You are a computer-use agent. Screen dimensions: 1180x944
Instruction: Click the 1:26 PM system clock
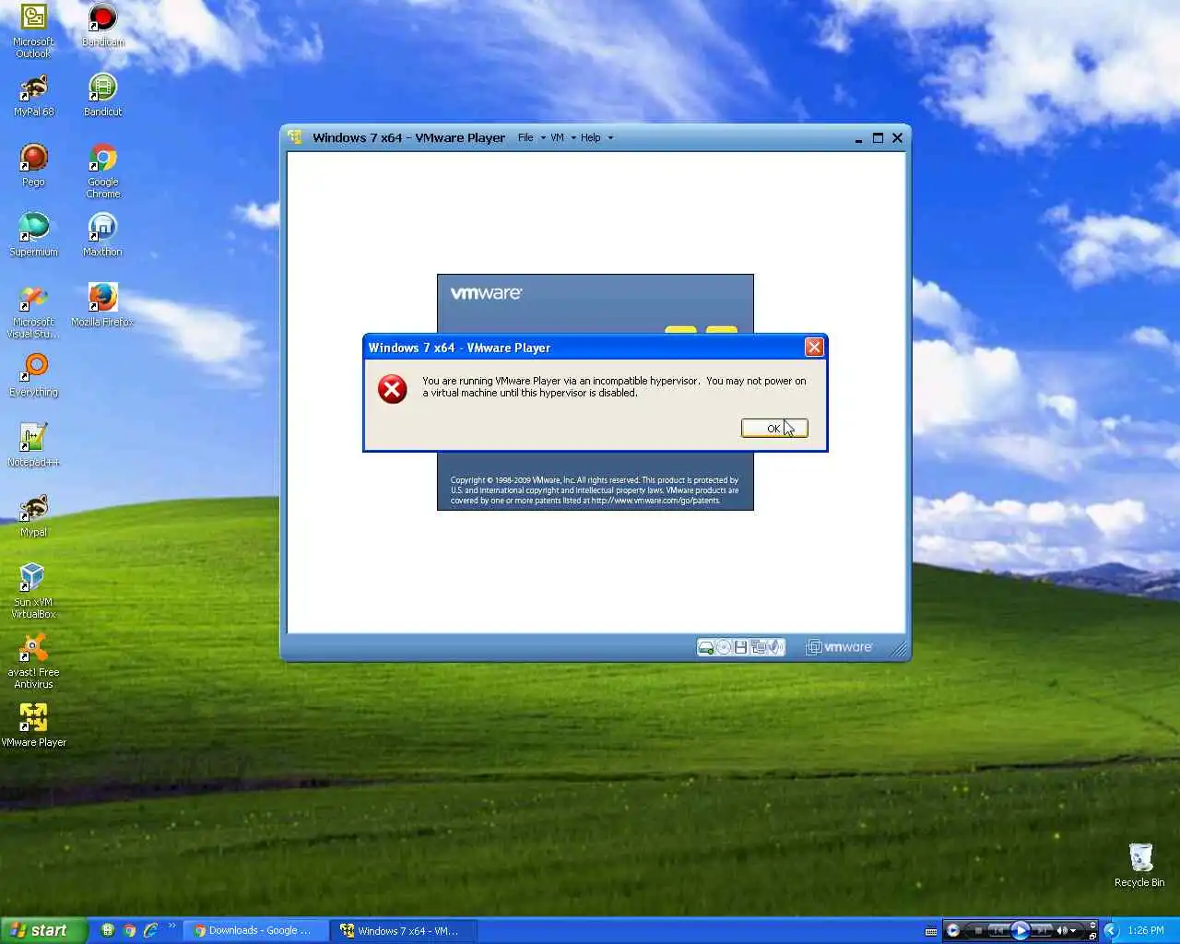[x=1146, y=931]
